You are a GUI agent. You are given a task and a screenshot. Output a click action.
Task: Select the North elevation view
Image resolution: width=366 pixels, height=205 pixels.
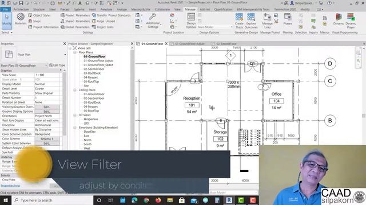(87, 140)
